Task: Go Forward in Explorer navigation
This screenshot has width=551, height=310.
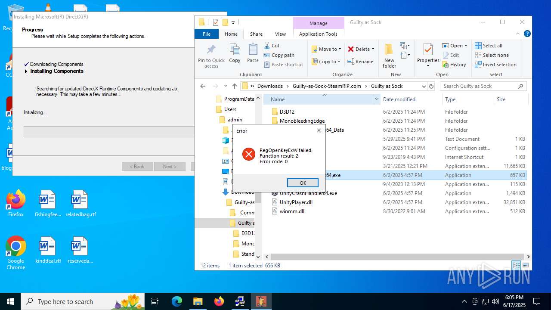Action: tap(216, 86)
